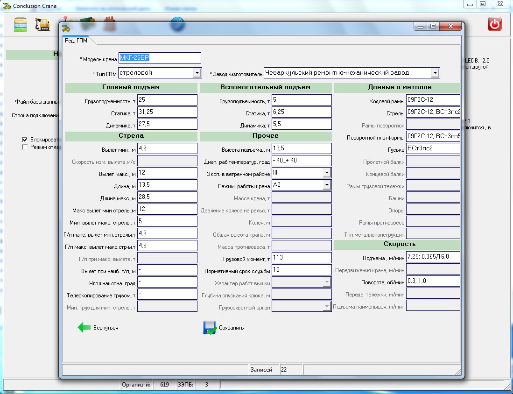Image resolution: width=513 pixels, height=394 pixels.
Task: Select the Ред. ГПМ tab
Action: 76,41
